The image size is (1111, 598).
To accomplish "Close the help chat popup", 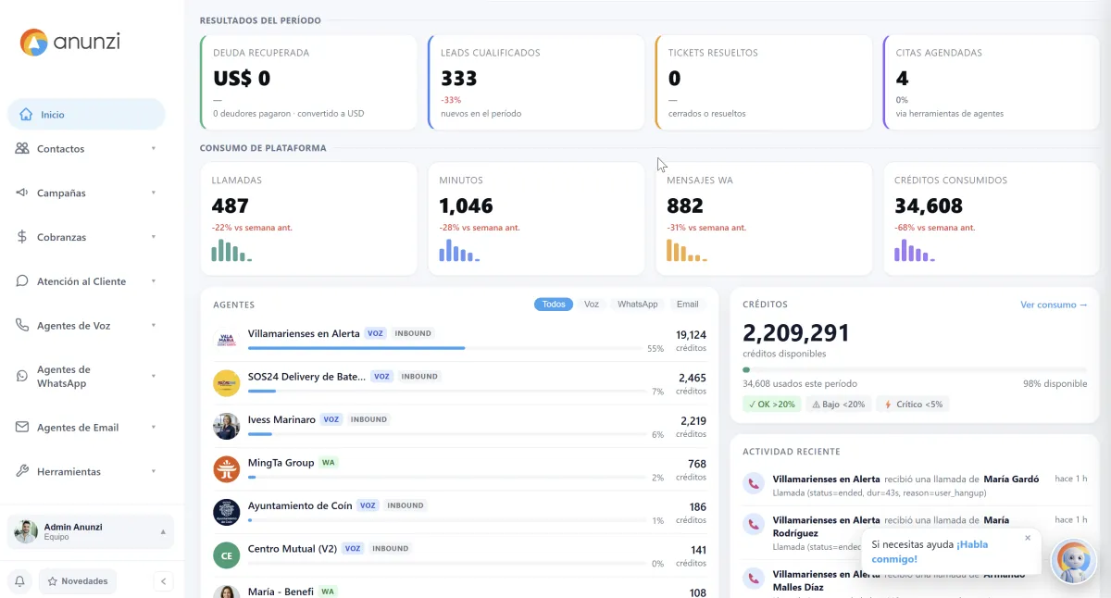I will click(x=1028, y=538).
